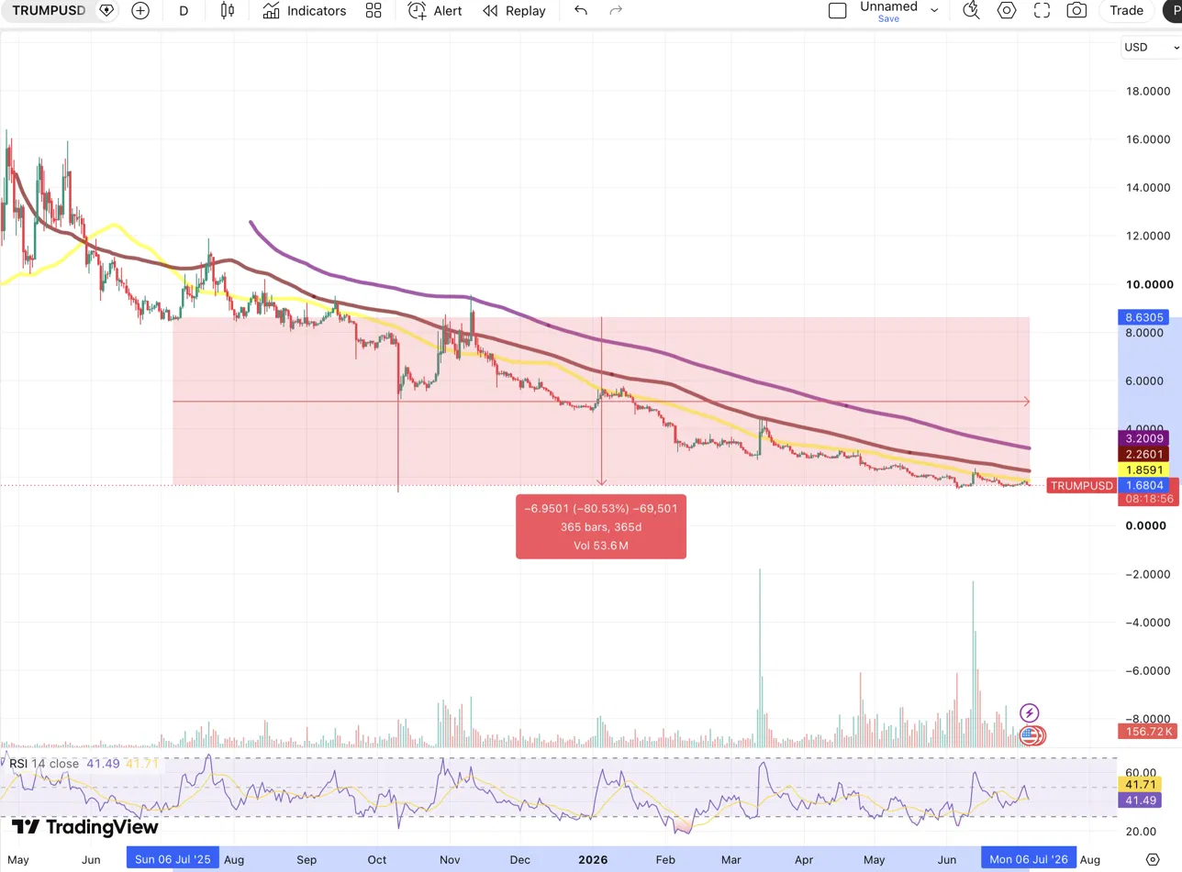
Task: Start bar Replay mode
Action: (514, 11)
